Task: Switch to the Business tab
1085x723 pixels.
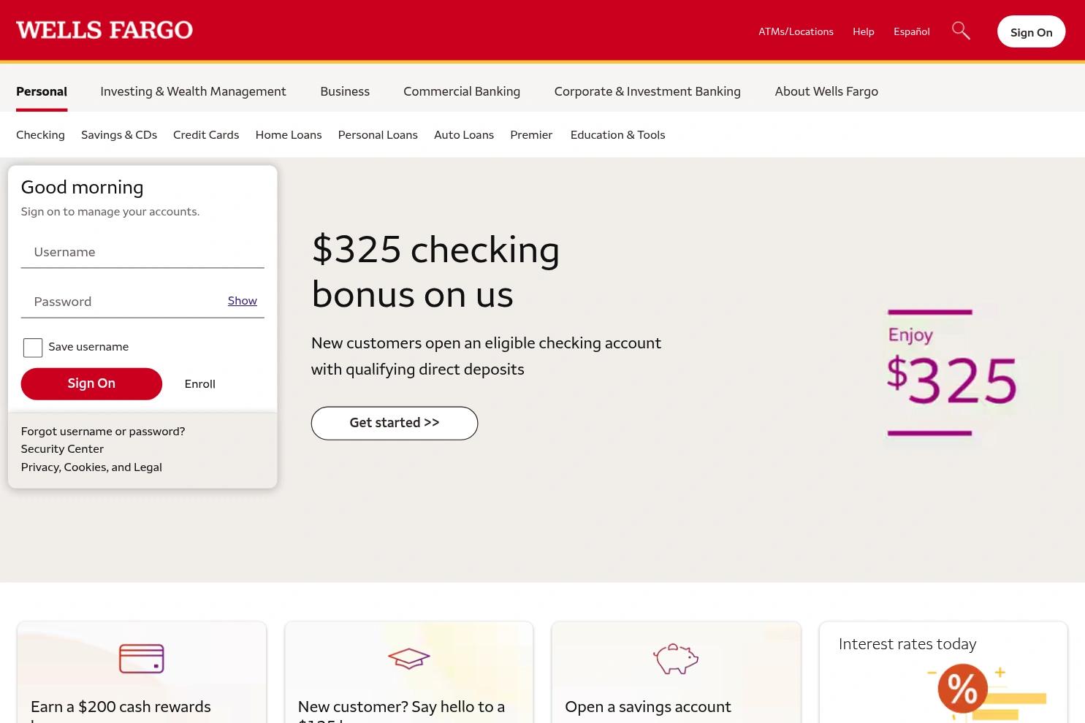Action: pyautogui.click(x=345, y=91)
